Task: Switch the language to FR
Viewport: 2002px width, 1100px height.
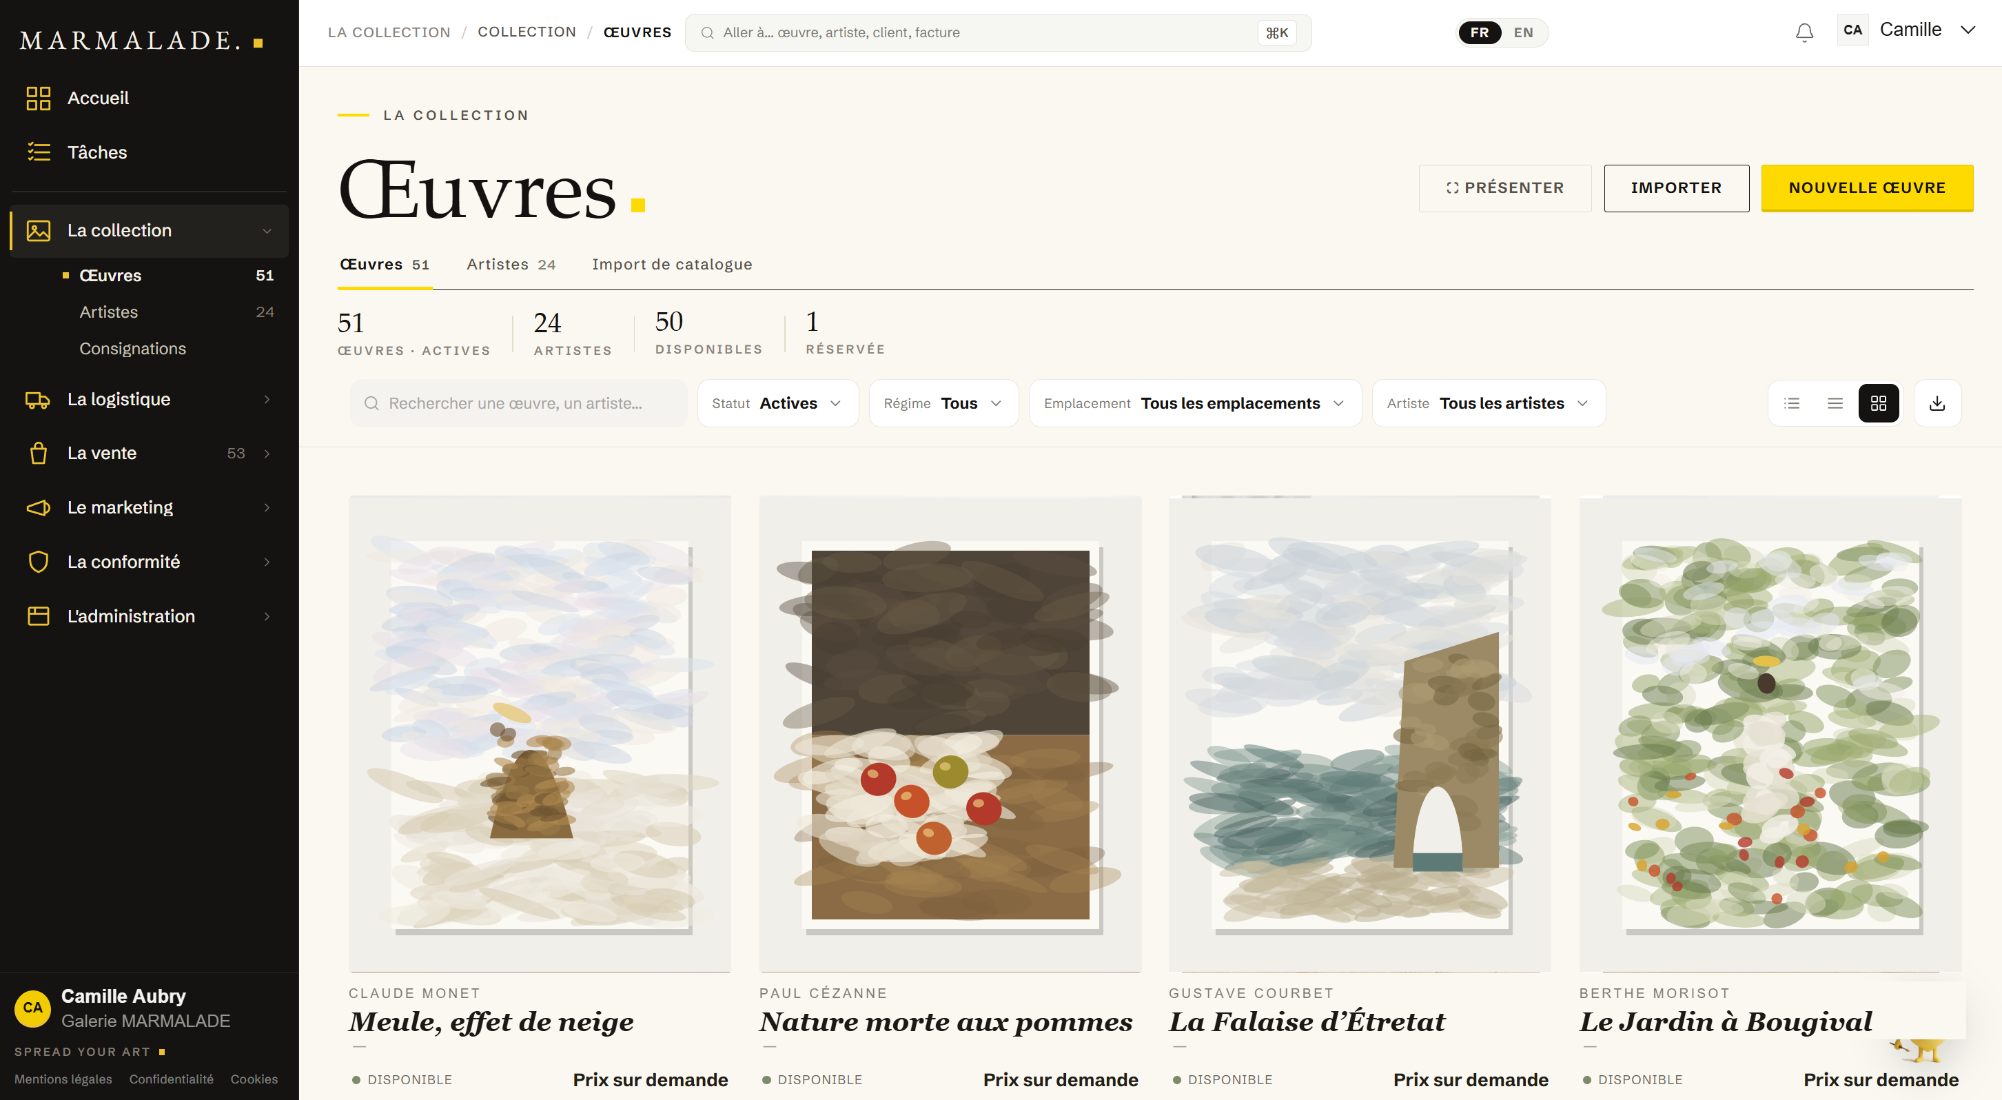Action: pos(1479,32)
